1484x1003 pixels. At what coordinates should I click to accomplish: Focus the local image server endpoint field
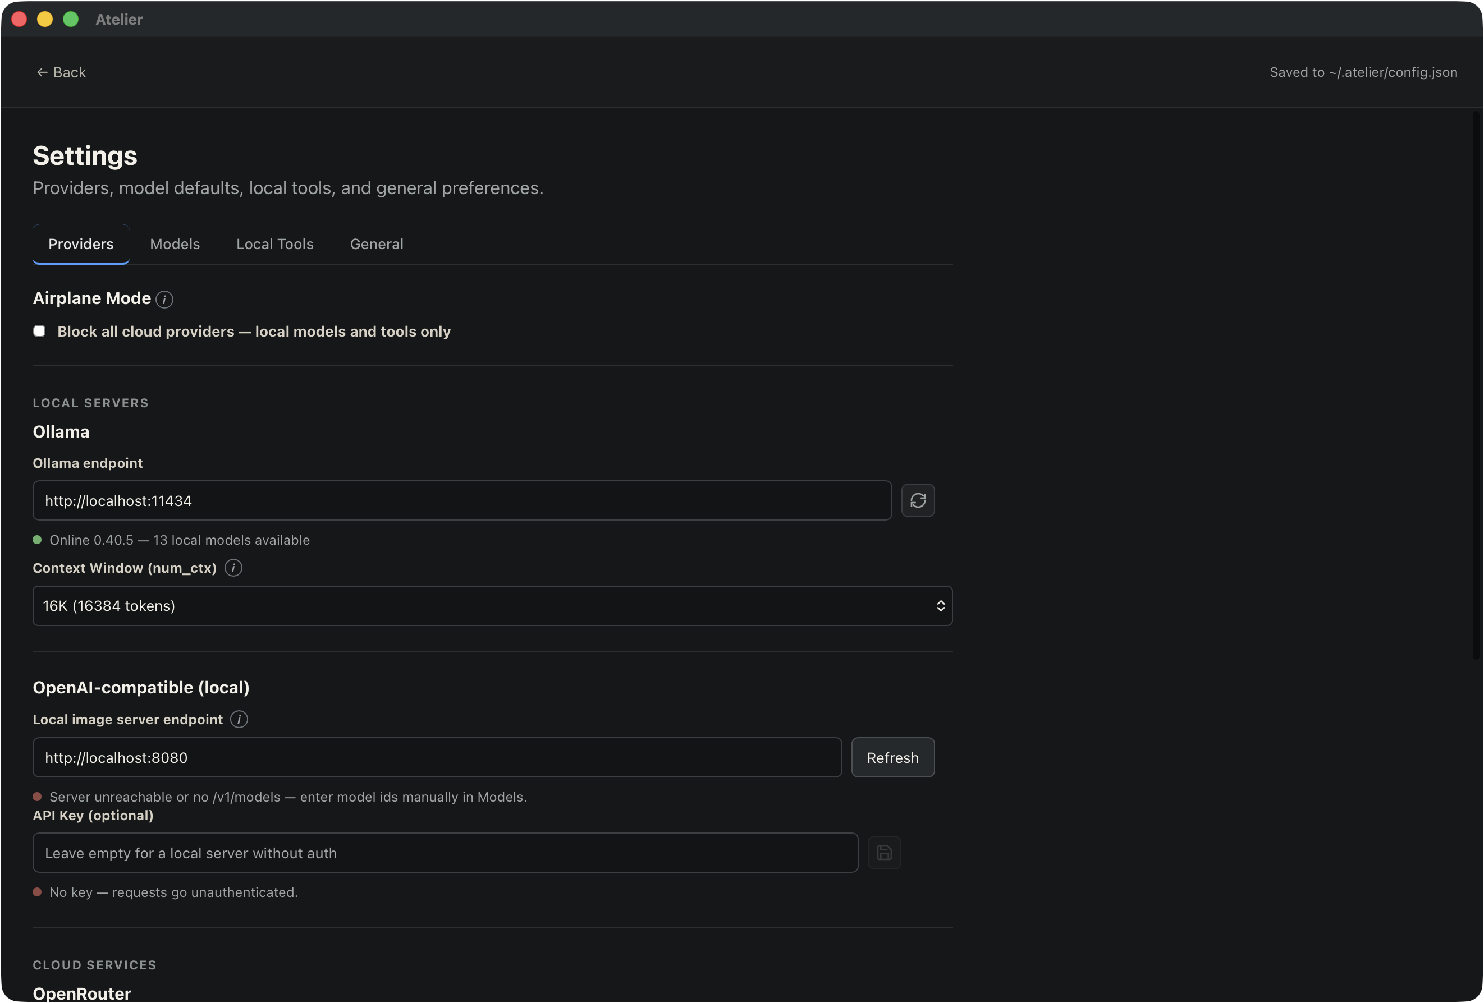pos(437,758)
